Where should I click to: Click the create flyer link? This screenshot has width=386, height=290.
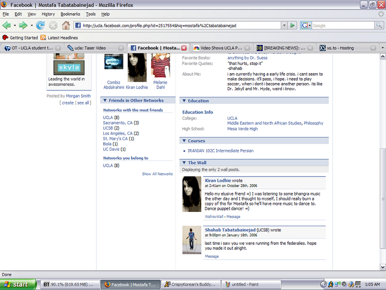click(68, 103)
